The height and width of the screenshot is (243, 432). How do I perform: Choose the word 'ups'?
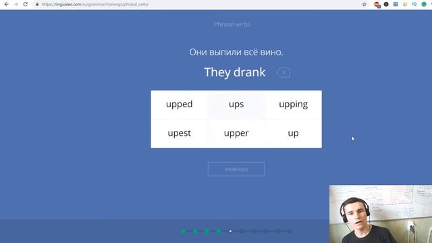point(236,105)
